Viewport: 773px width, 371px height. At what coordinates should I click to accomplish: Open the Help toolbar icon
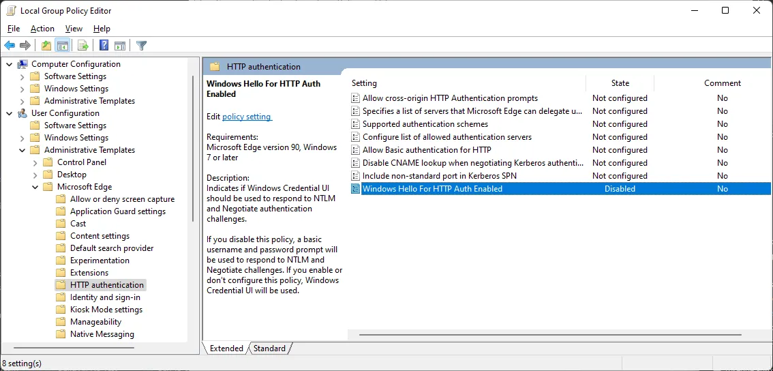104,46
